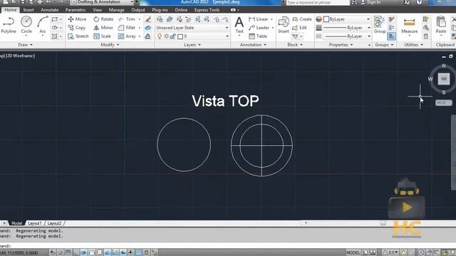Switch to the Output ribbon tab

click(138, 10)
